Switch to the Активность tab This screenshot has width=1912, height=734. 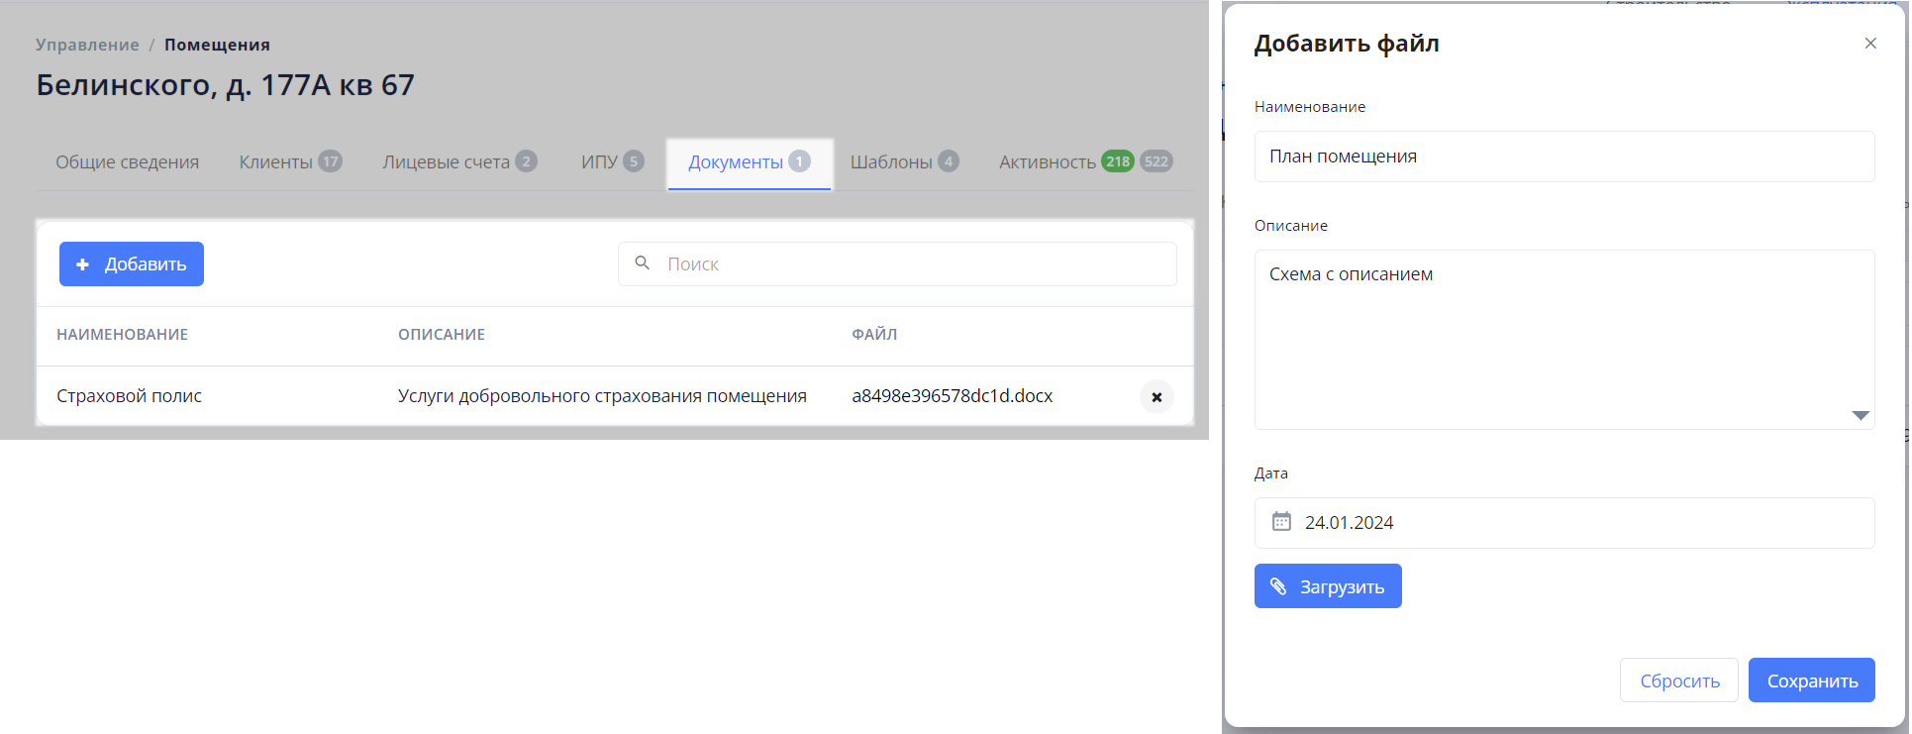coord(1085,162)
